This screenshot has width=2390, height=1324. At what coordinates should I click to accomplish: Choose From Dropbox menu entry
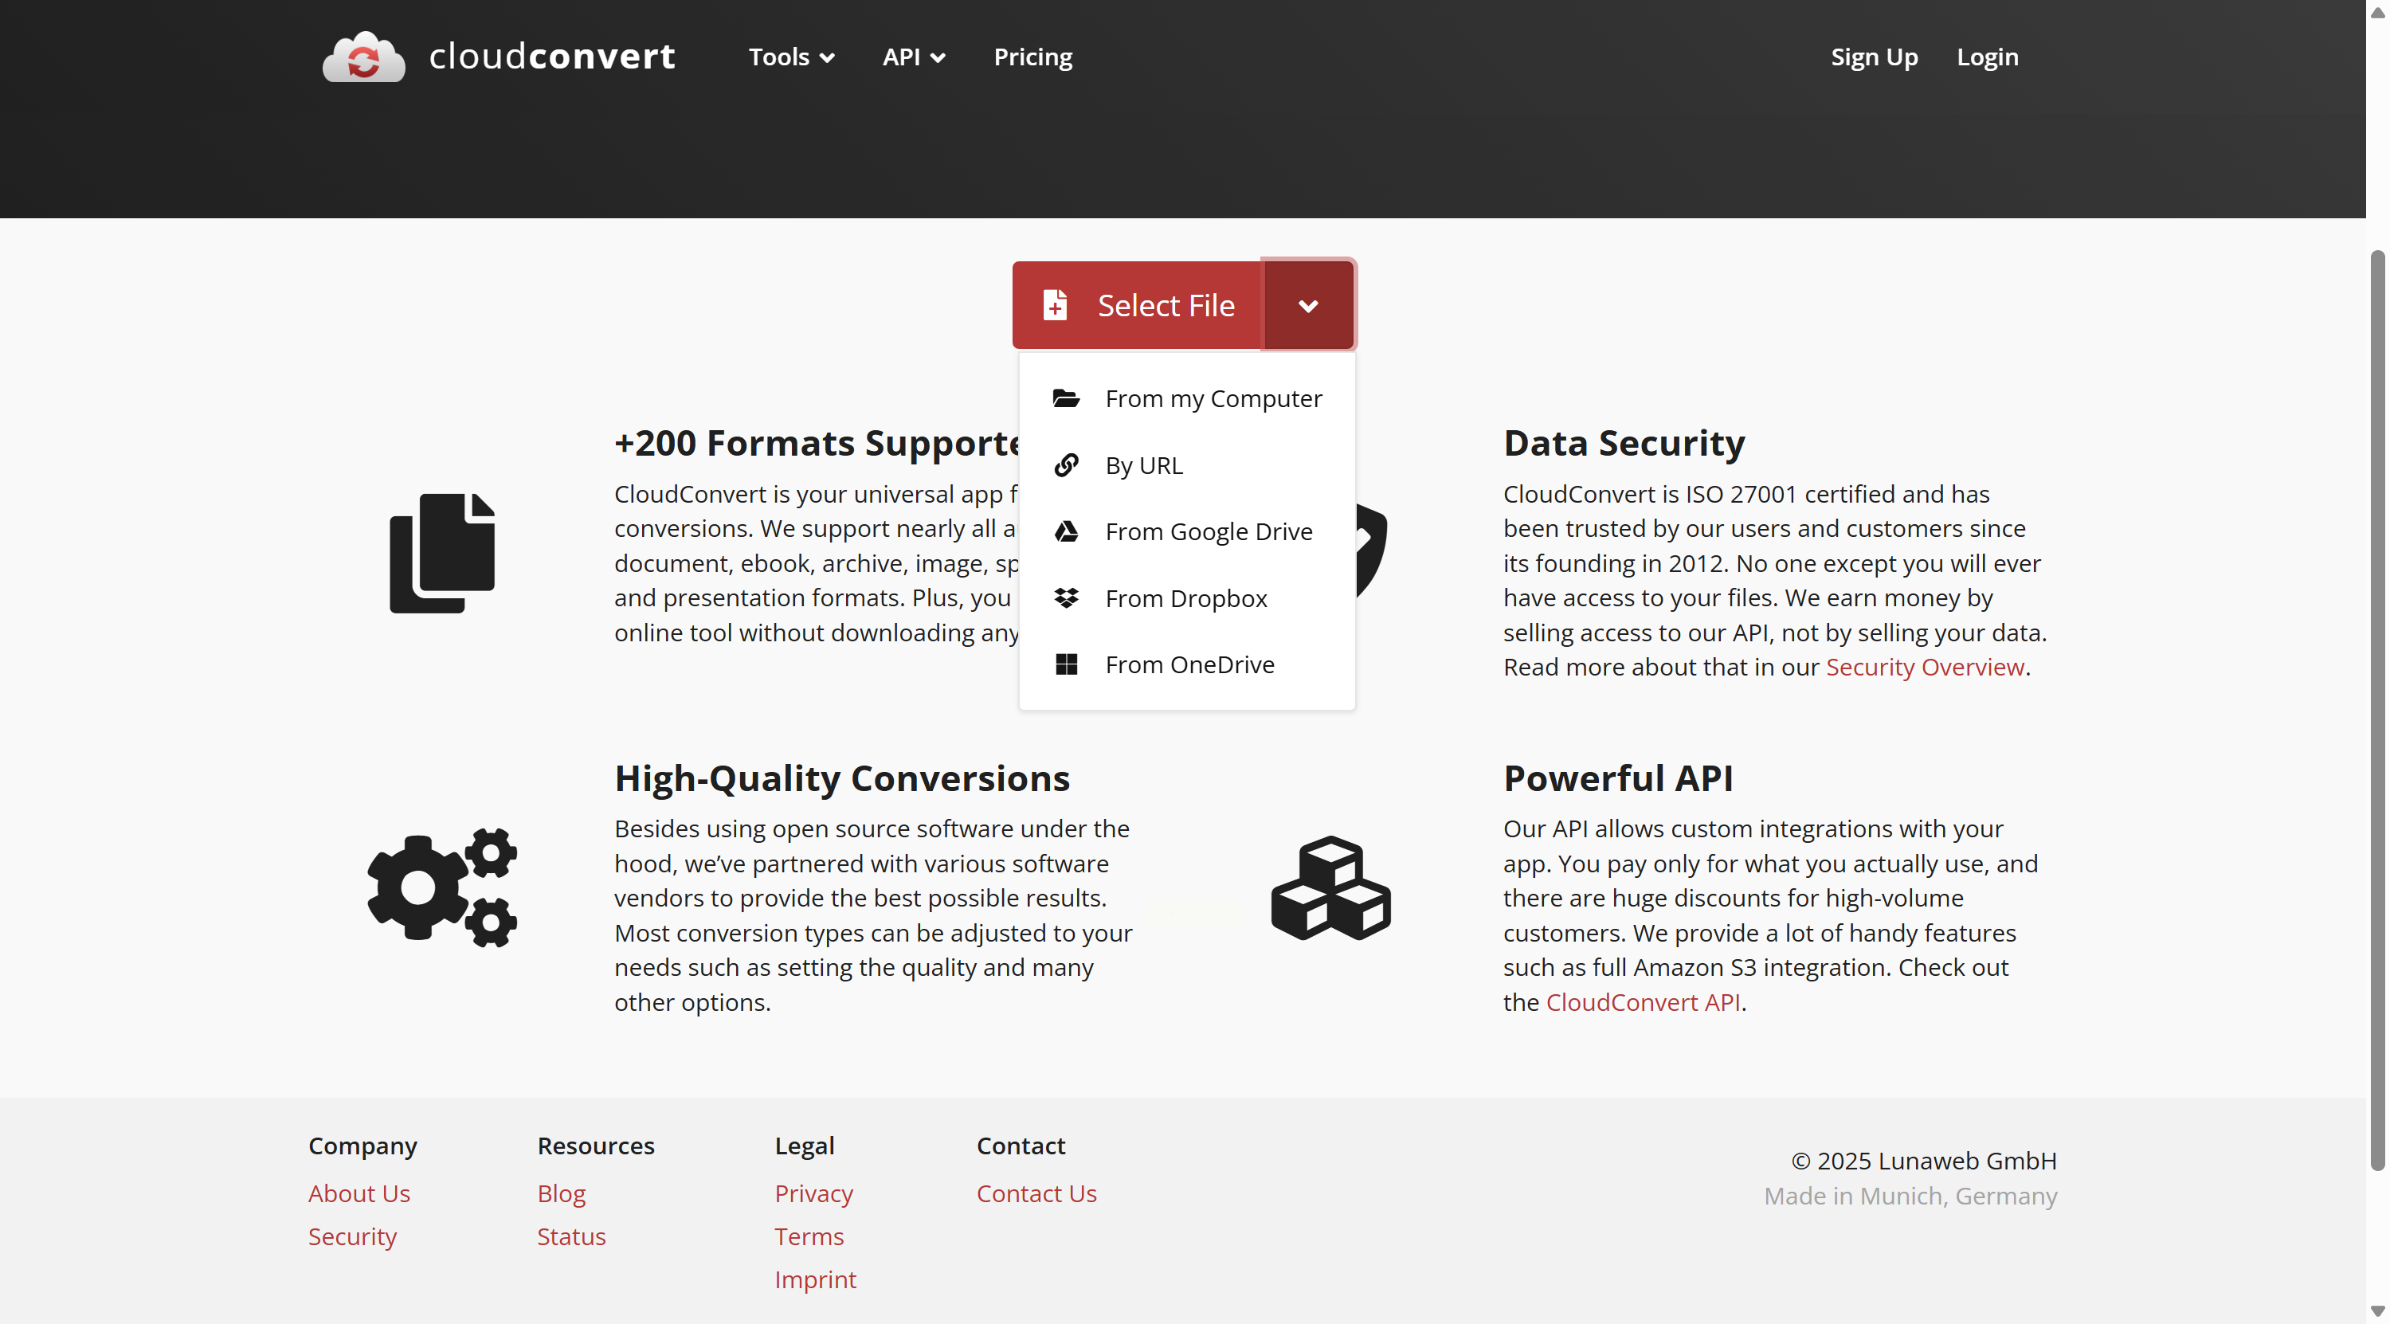click(x=1185, y=598)
